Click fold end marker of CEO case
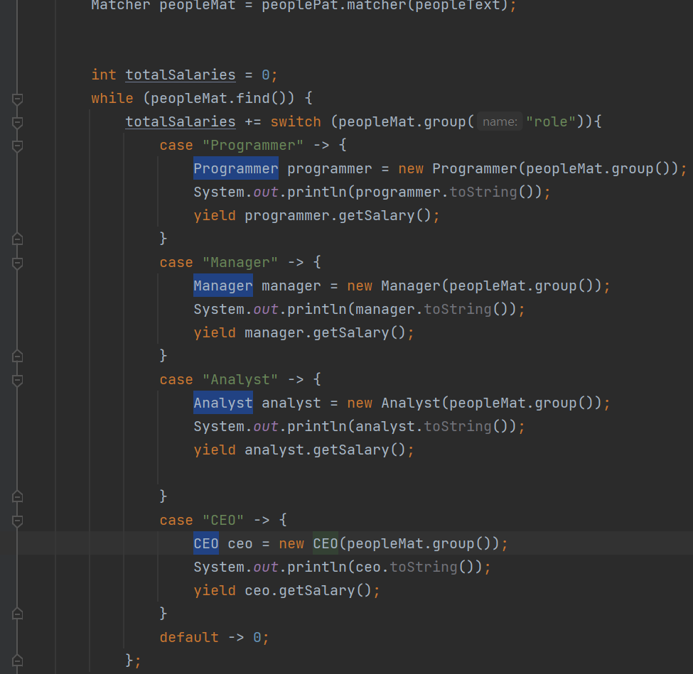This screenshot has height=674, width=693. 17,614
